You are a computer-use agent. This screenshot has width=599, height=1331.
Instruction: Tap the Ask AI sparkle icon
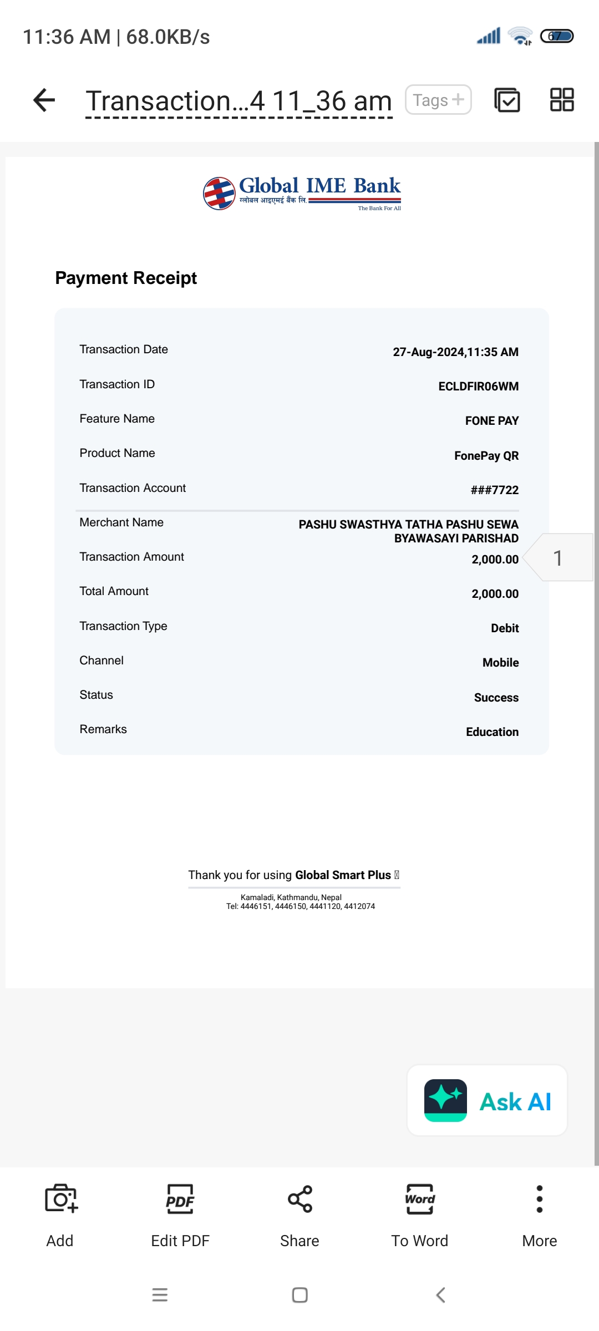(x=445, y=1100)
